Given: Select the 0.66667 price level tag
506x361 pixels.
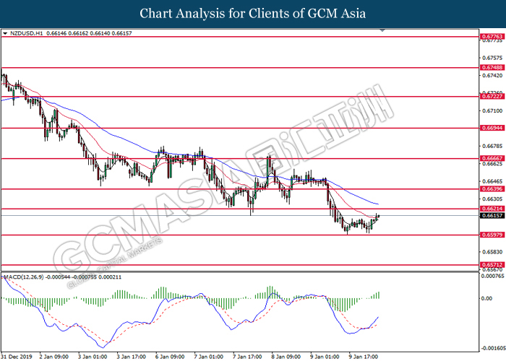Looking at the screenshot, I should click(x=492, y=158).
